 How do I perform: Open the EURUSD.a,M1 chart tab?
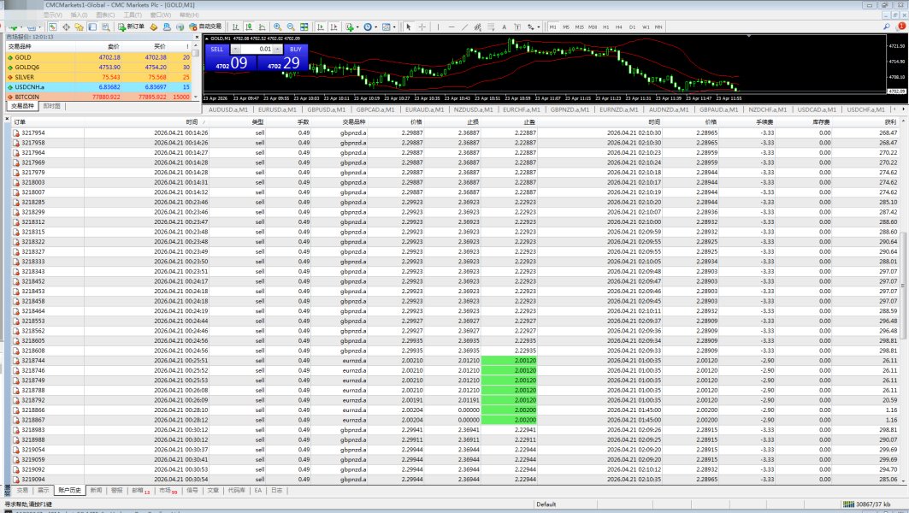[277, 109]
